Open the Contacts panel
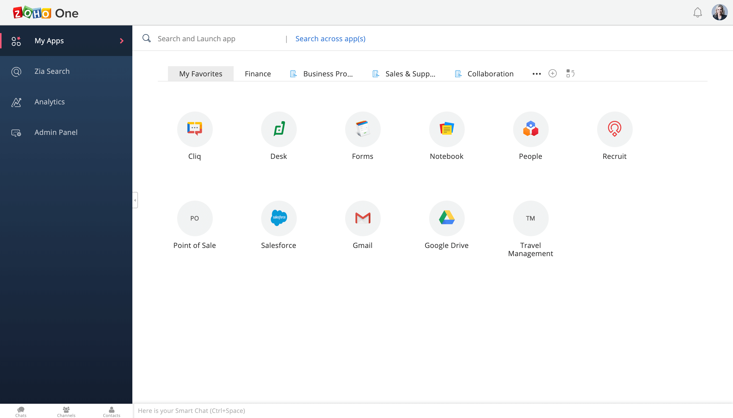The width and height of the screenshot is (733, 418). (x=111, y=411)
